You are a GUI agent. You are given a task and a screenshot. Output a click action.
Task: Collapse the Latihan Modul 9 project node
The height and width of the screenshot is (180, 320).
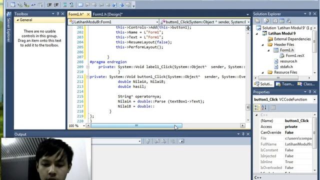[x=257, y=33]
